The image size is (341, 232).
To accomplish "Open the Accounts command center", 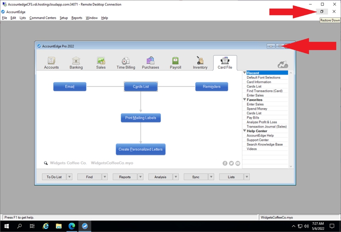I will coord(51,63).
